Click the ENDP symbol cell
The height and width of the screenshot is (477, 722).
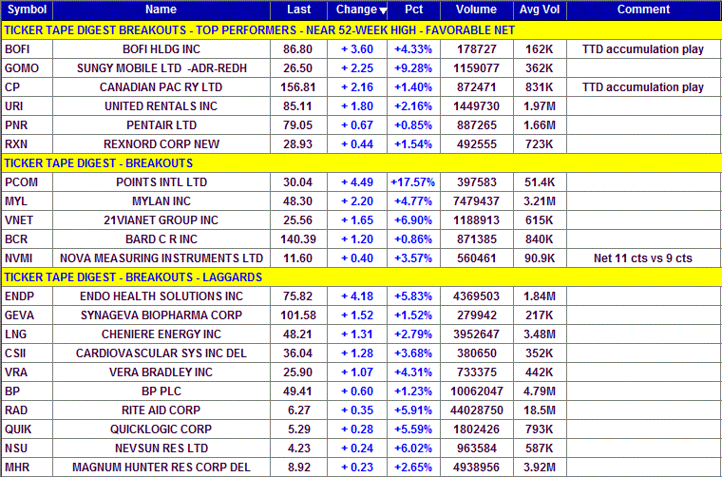pos(27,296)
